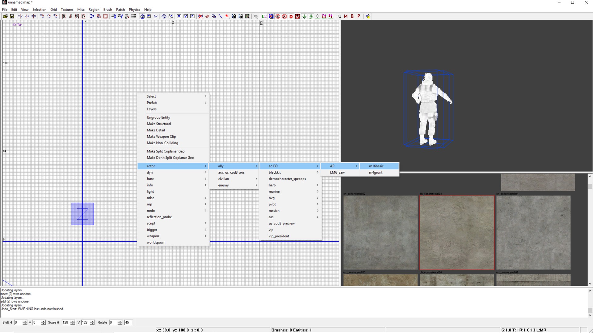Viewport: 593px width, 333px height.
Task: Select the ch_concretewall02 texture swatch
Action: click(381, 232)
